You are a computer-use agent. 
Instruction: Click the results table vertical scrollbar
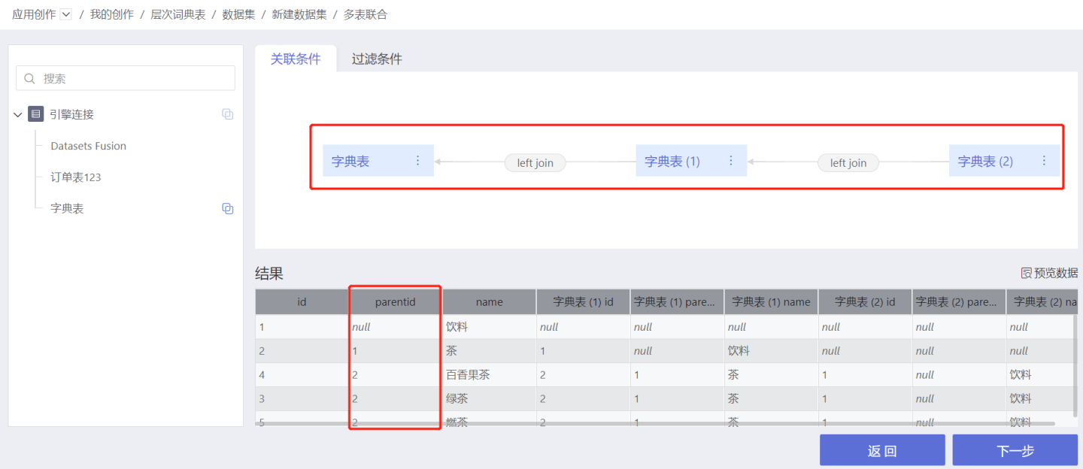[x=1075, y=365]
